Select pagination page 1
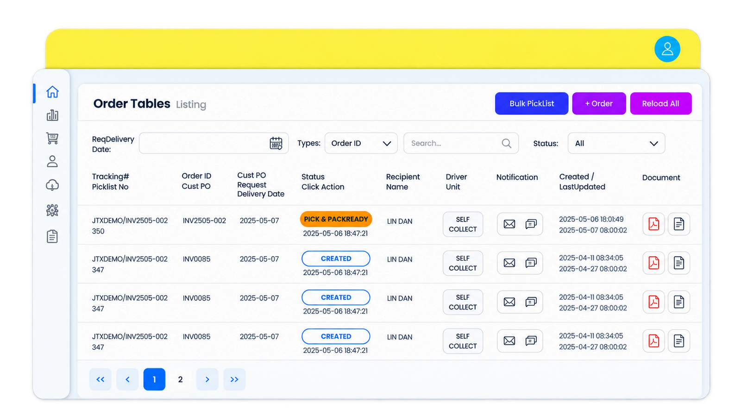Image resolution: width=741 pixels, height=417 pixels. pos(154,379)
